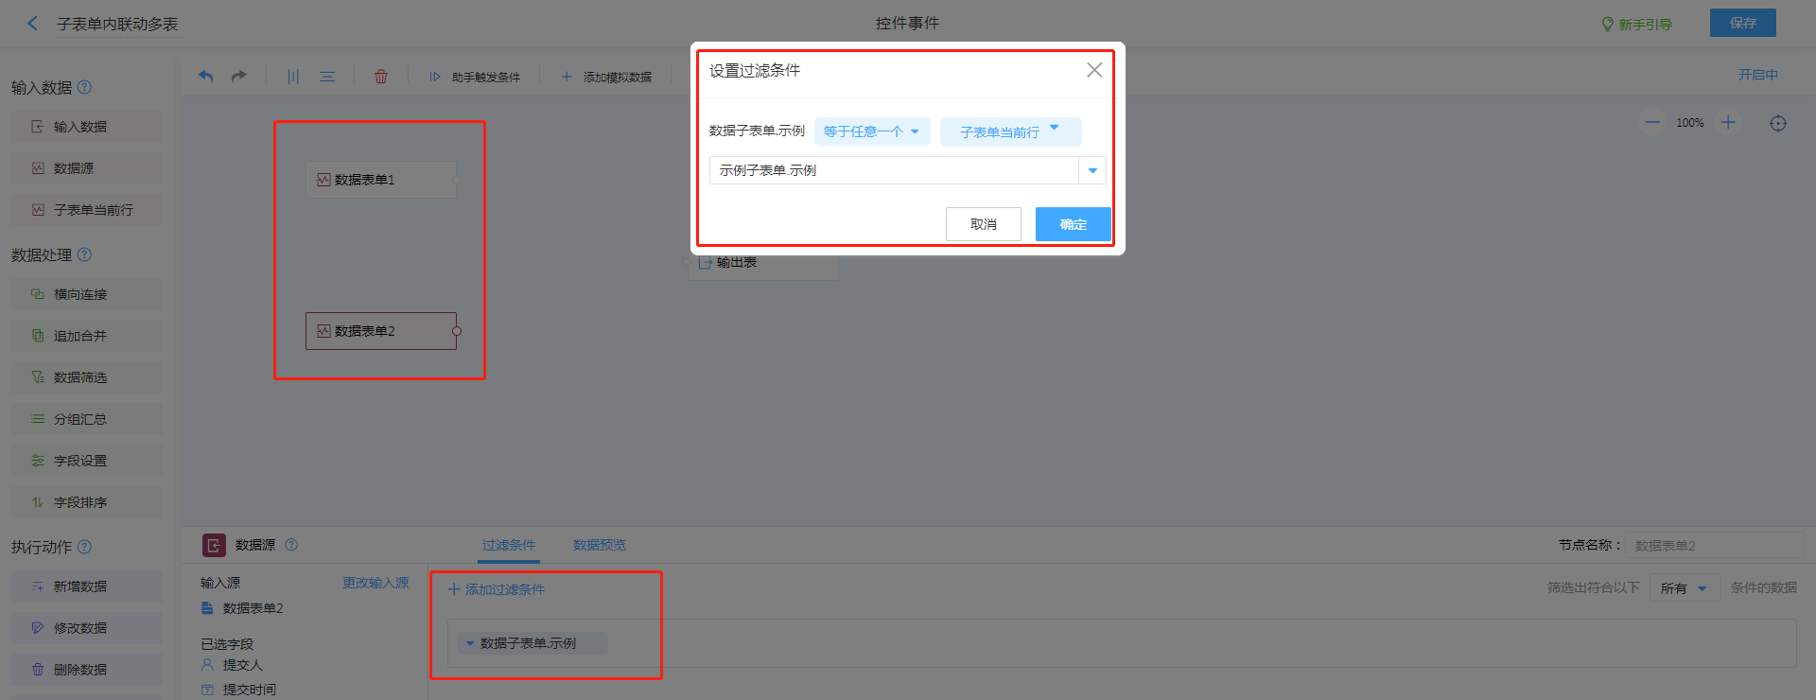The height and width of the screenshot is (700, 1816).
Task: Expand the 示例子表单.示例 field combo box
Action: point(1092,170)
